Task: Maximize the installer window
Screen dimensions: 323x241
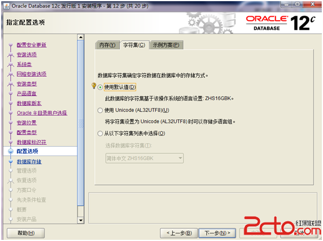Action: point(298,4)
